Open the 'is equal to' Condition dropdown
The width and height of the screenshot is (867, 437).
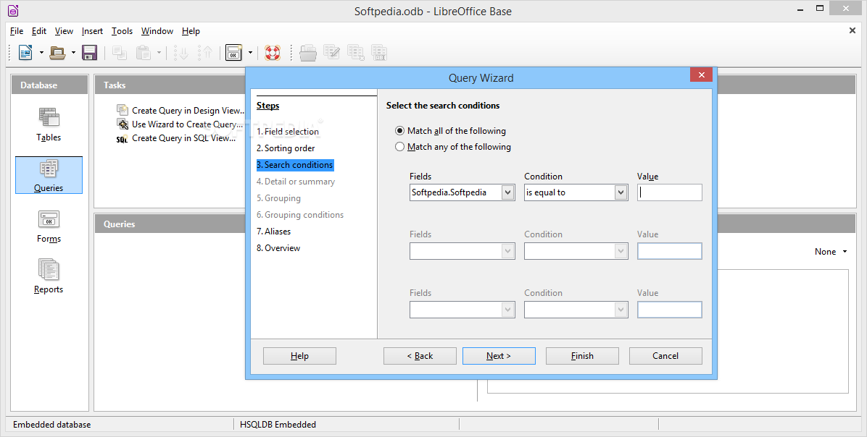pos(621,192)
